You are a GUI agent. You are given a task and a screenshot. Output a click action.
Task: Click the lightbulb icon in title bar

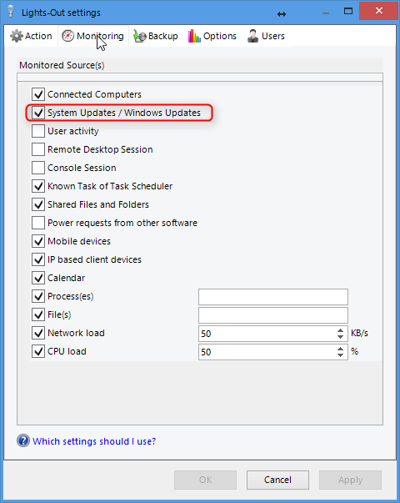tap(11, 11)
